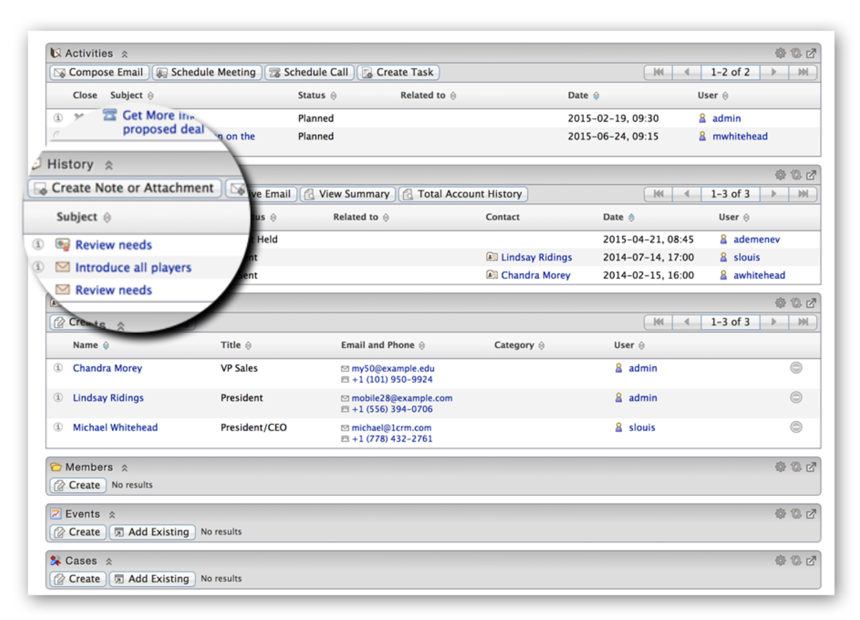
Task: Collapse the Members panel
Action: tap(125, 467)
